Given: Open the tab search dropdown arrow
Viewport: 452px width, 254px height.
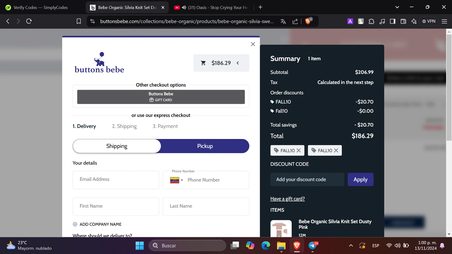Looking at the screenshot, I should point(397,7).
